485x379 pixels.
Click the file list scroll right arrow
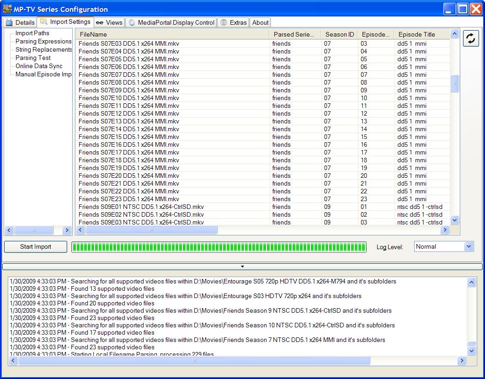[445, 230]
